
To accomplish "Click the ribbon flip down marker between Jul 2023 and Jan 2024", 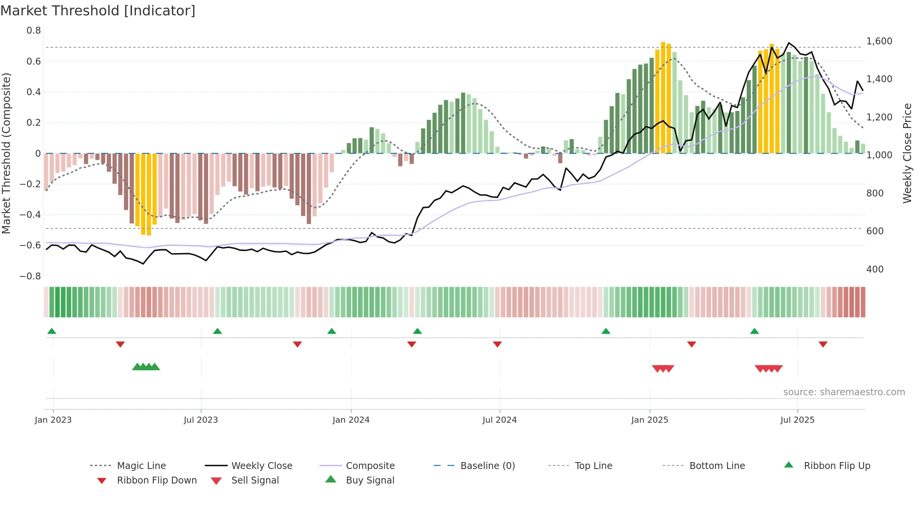I will pyautogui.click(x=297, y=344).
